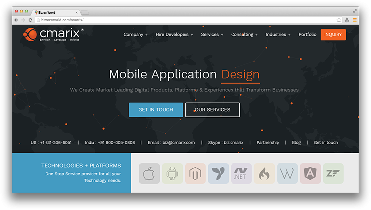Open the Blog link in contact bar

296,143
